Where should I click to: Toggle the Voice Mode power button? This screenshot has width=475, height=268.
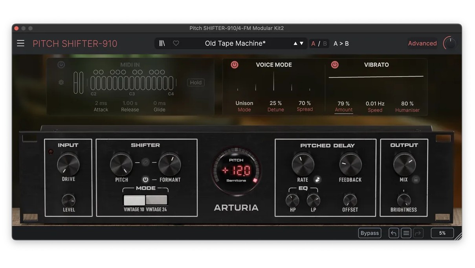235,65
